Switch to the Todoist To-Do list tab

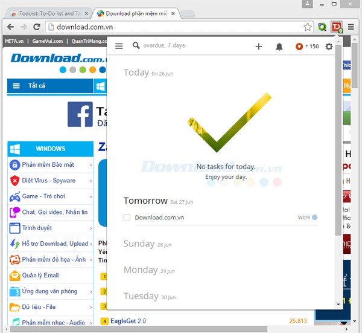coord(46,13)
